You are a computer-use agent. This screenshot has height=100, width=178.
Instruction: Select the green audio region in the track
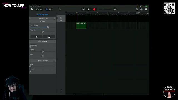(81, 26)
